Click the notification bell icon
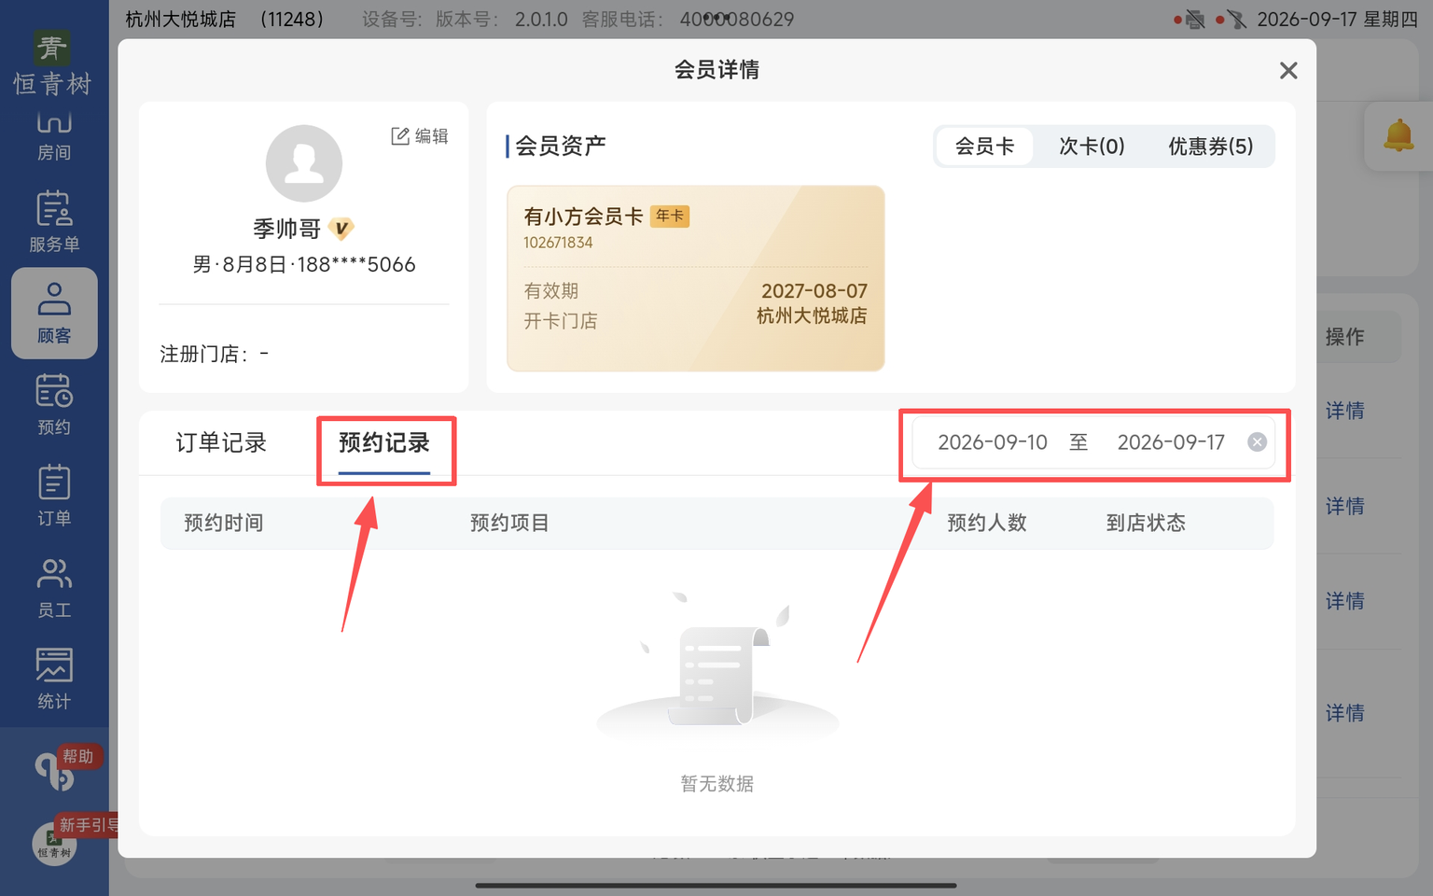The height and width of the screenshot is (896, 1433). coord(1398,136)
